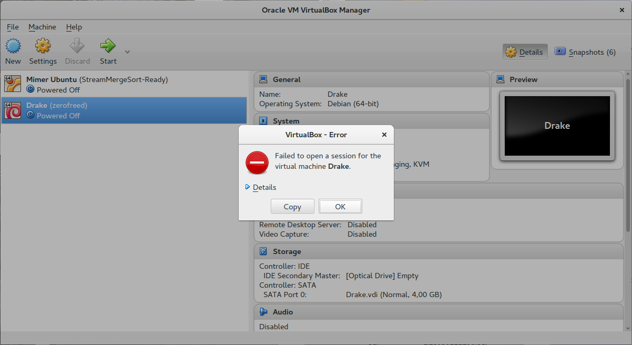The width and height of the screenshot is (632, 345).
Task: Click the '[Optical Drive] Empty' value
Action: 382,276
